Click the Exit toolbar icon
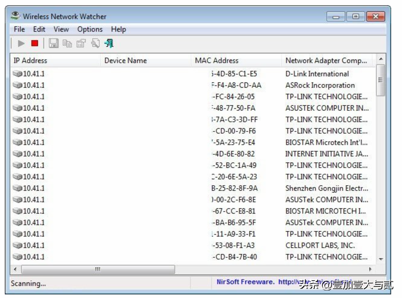The height and width of the screenshot is (298, 402). pyautogui.click(x=109, y=43)
